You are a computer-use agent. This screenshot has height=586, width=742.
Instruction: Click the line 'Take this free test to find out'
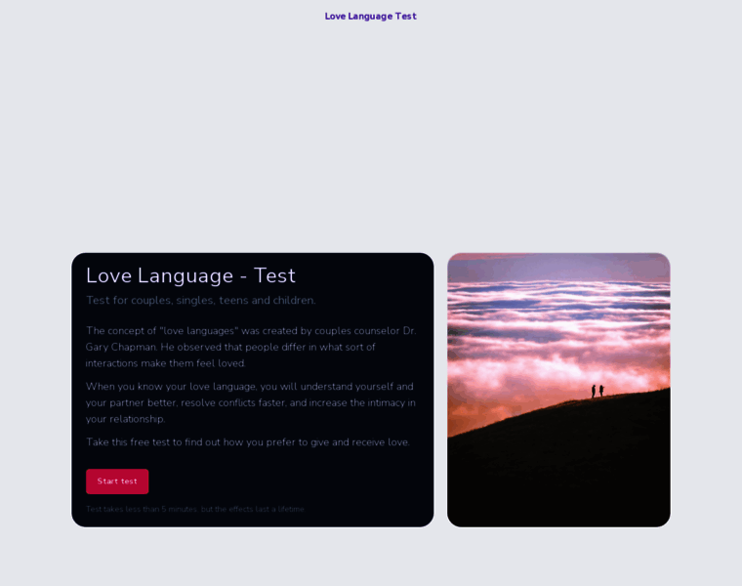[x=247, y=442]
